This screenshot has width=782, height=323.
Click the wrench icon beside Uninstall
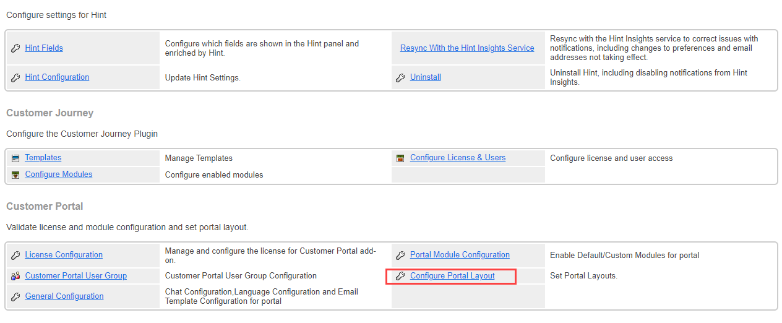[400, 77]
